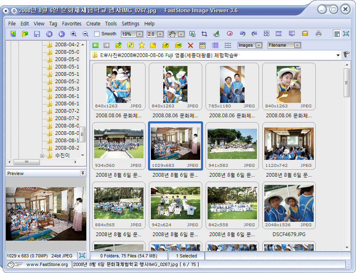
Task: Open the Create menu
Action: (x=93, y=23)
